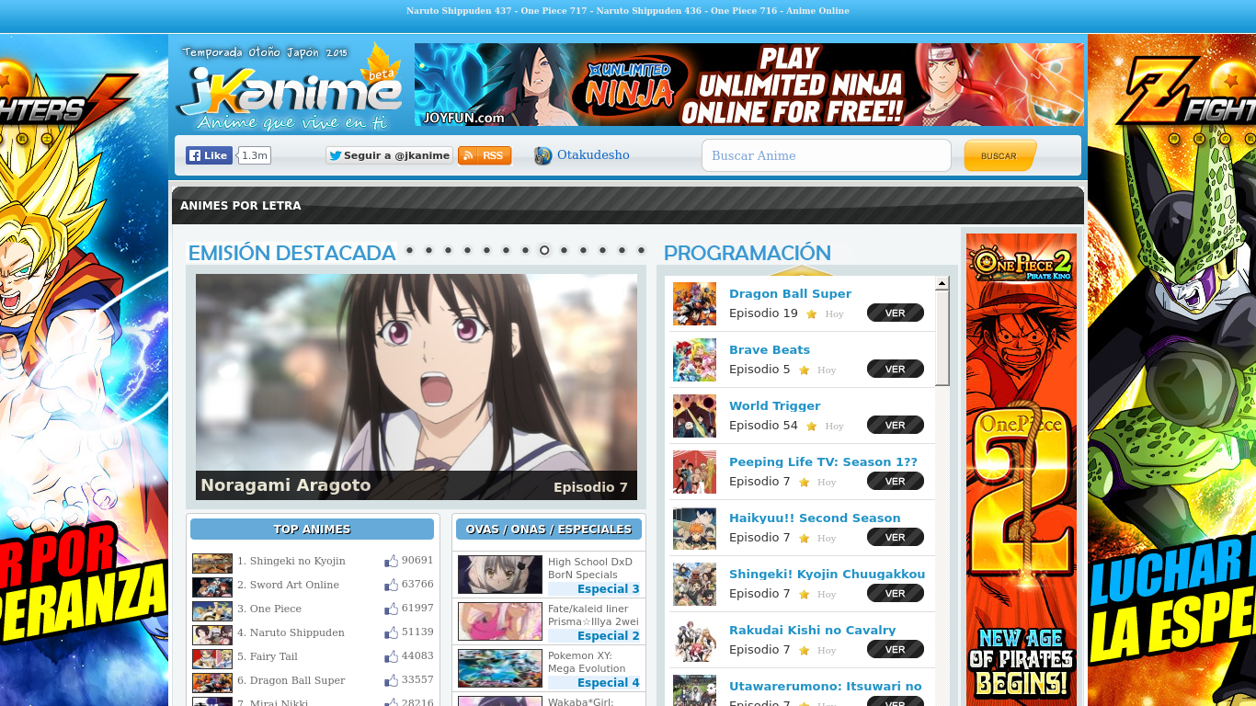Select the last featured slider dot

click(x=641, y=250)
